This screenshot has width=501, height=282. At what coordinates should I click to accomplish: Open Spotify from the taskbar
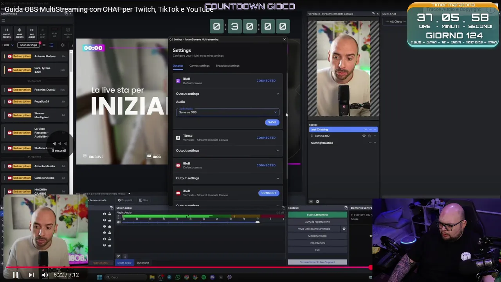pos(204,277)
